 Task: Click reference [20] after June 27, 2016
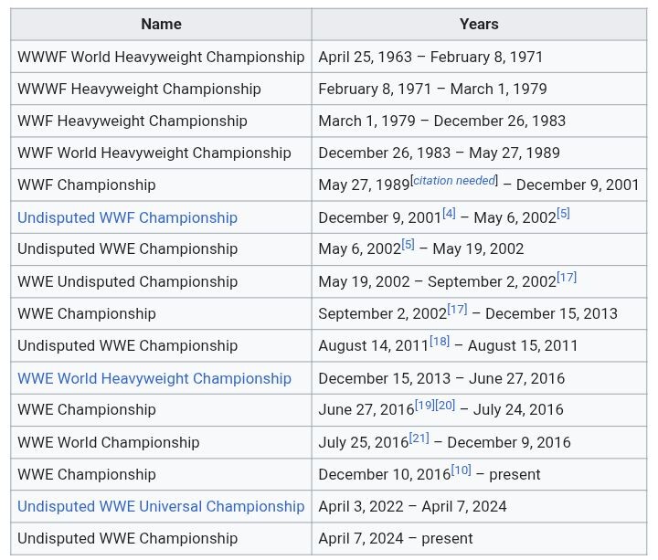(x=445, y=405)
